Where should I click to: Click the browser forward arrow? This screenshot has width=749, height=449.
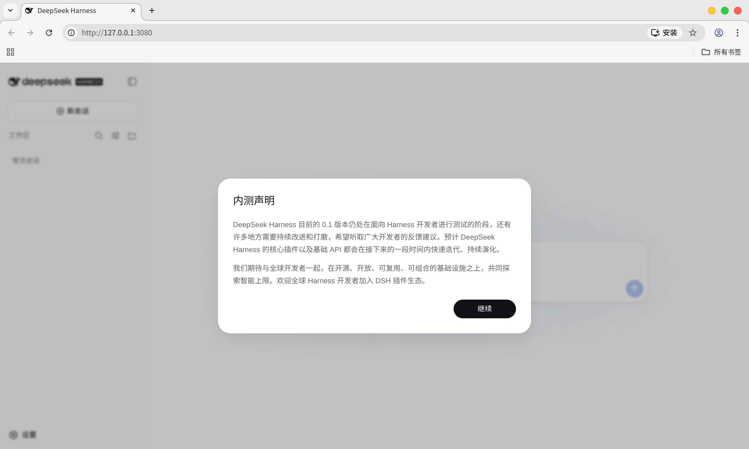[x=30, y=33]
